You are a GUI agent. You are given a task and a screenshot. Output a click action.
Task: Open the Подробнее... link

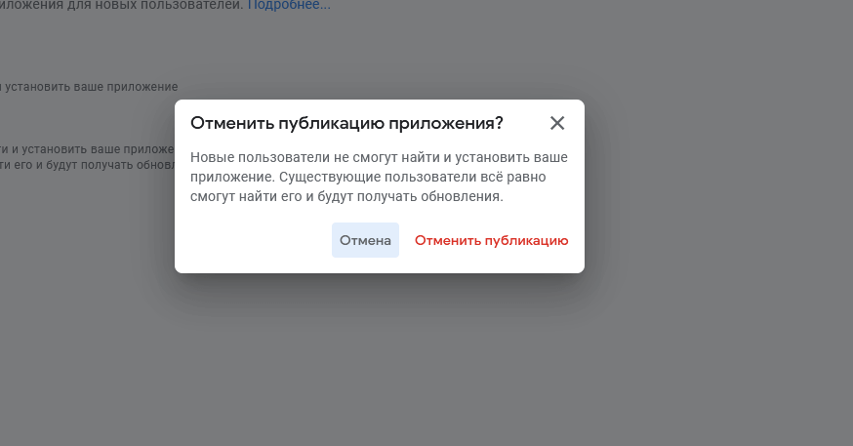click(289, 5)
